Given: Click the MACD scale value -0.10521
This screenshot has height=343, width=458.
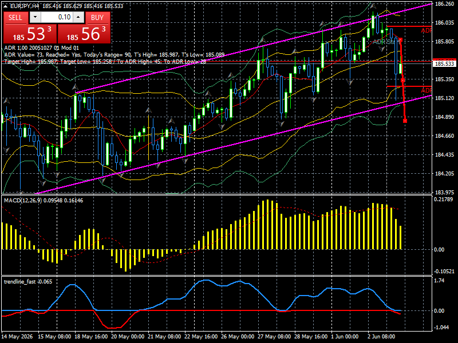Looking at the screenshot, I should pos(444,271).
